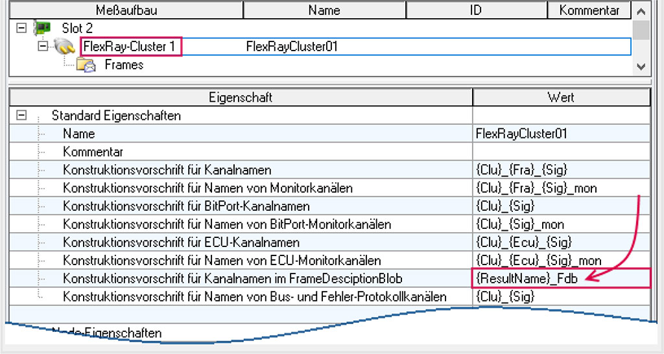Click the Slot 2 card icon
Screen dimensions: 664x354
click(x=42, y=29)
